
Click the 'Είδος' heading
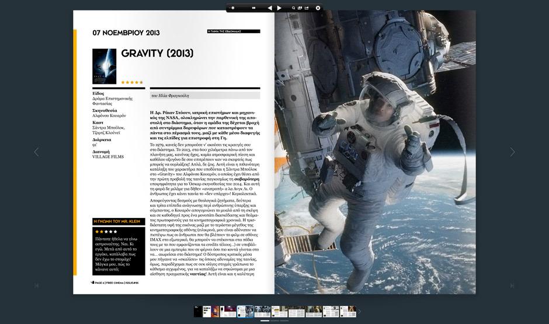[x=98, y=93]
